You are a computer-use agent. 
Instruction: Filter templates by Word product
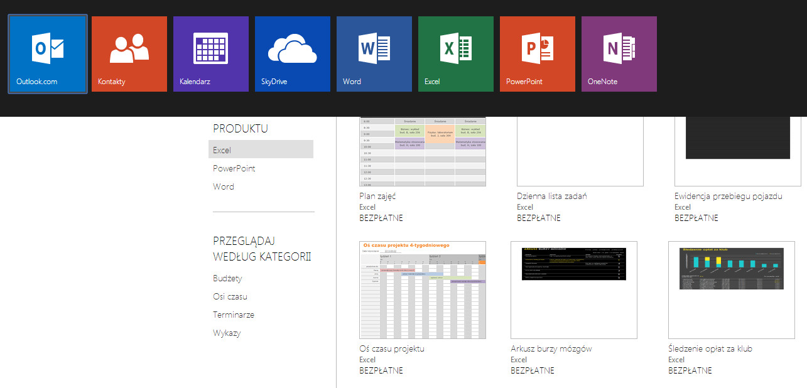tap(224, 186)
